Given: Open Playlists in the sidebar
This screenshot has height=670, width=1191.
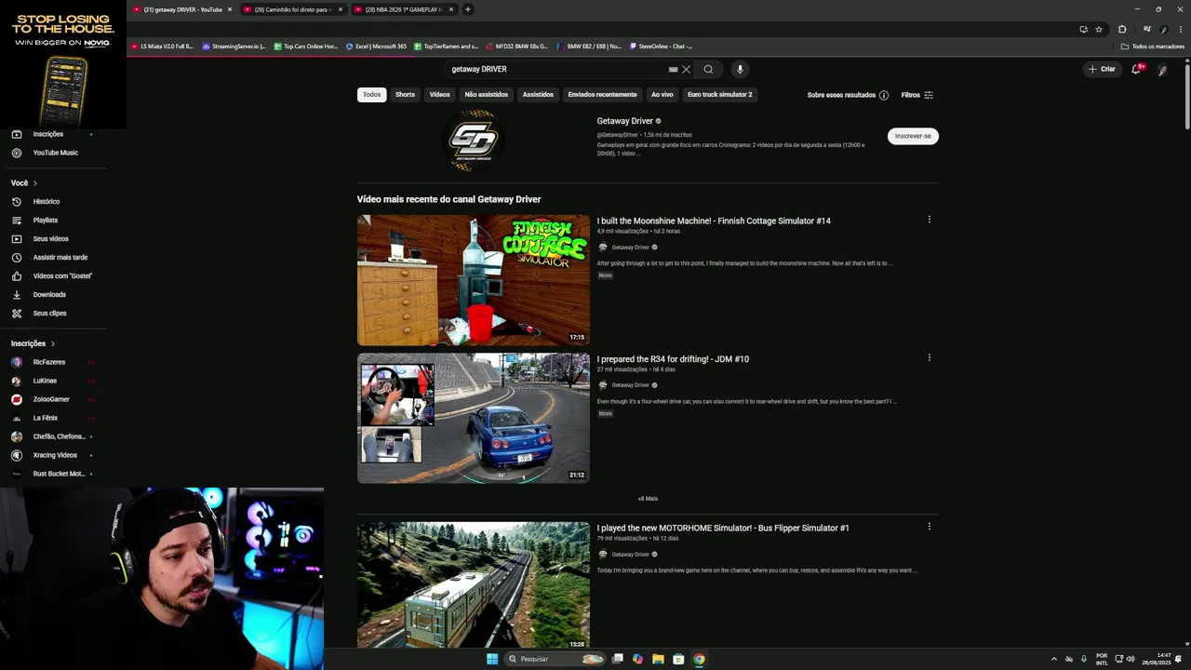Looking at the screenshot, I should point(46,221).
